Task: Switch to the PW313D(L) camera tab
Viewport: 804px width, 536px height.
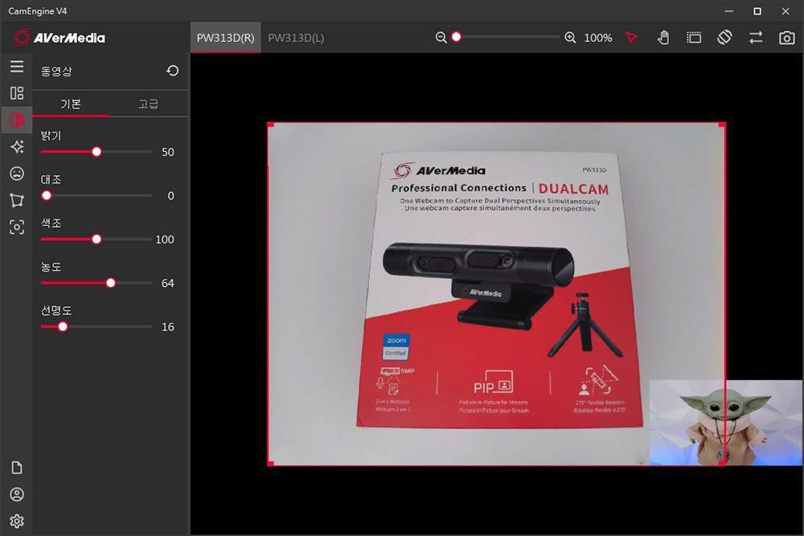Action: 296,38
